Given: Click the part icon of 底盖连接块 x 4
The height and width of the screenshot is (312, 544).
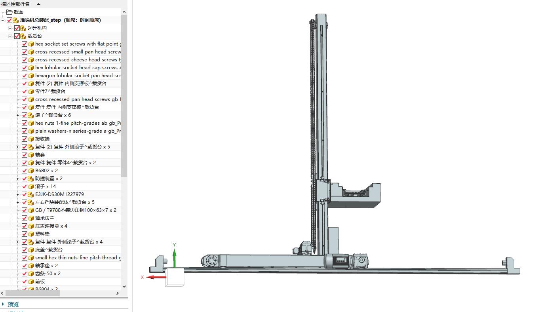Looking at the screenshot, I should point(31,226).
